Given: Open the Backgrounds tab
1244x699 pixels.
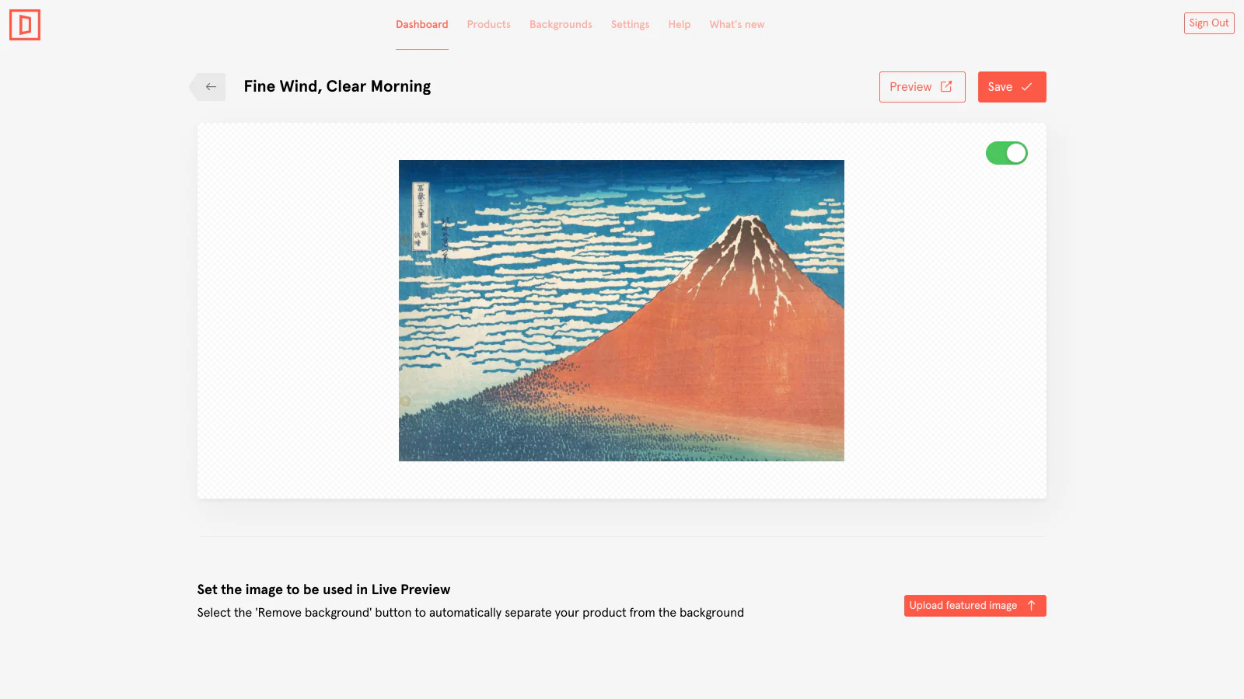Looking at the screenshot, I should point(561,24).
